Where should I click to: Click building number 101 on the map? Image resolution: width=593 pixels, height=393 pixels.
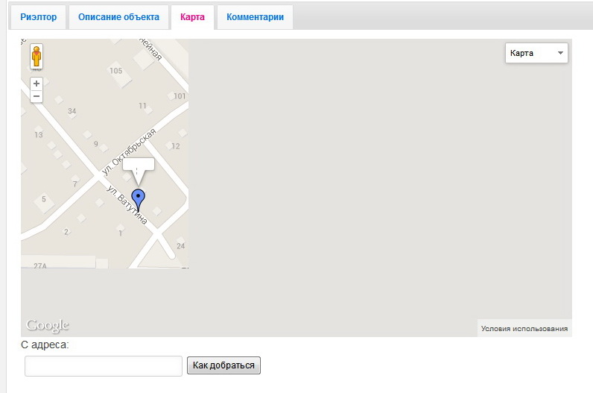click(179, 96)
